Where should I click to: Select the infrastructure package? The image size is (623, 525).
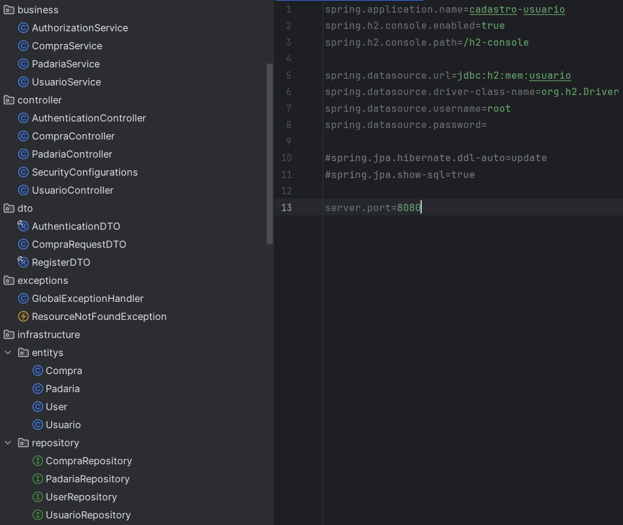point(48,334)
